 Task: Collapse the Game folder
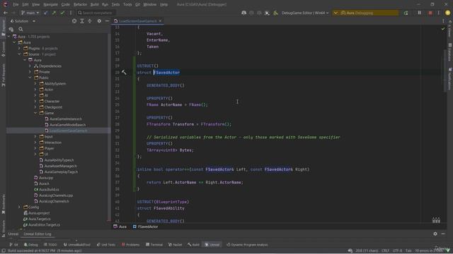pos(35,113)
